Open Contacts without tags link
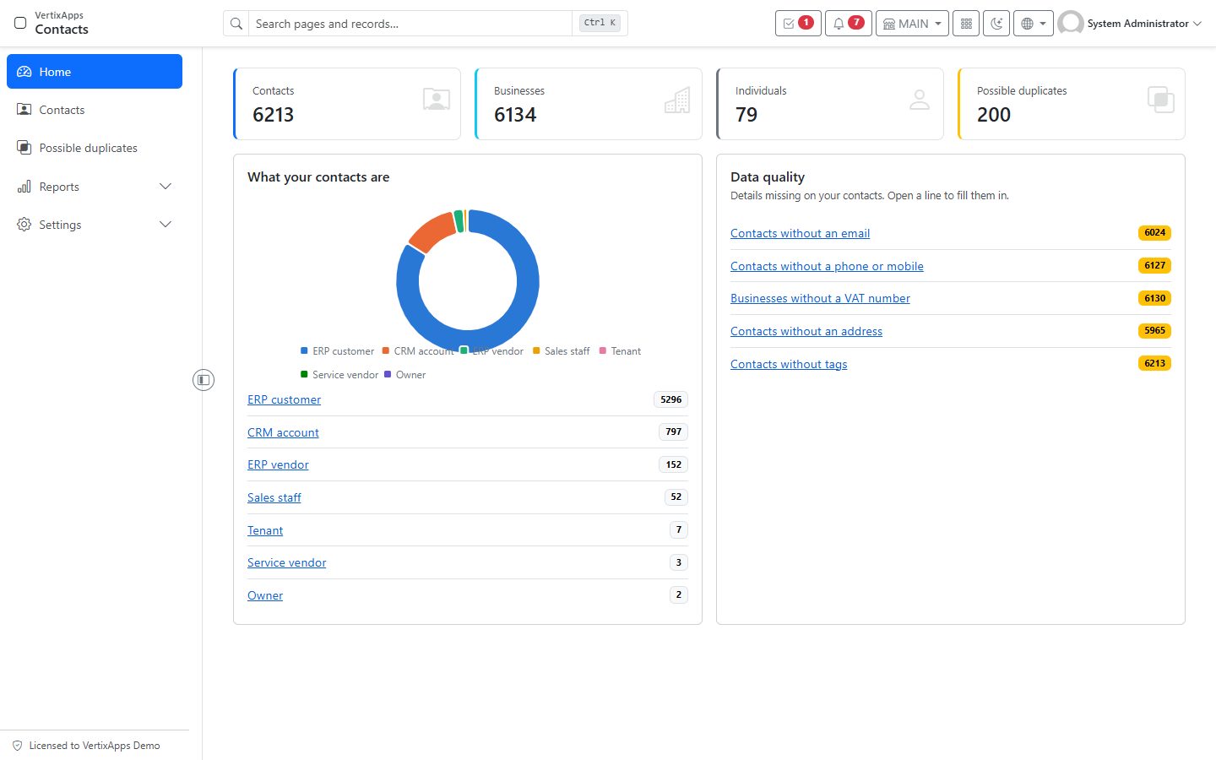Screen dimensions: 1216x760 (x=789, y=364)
